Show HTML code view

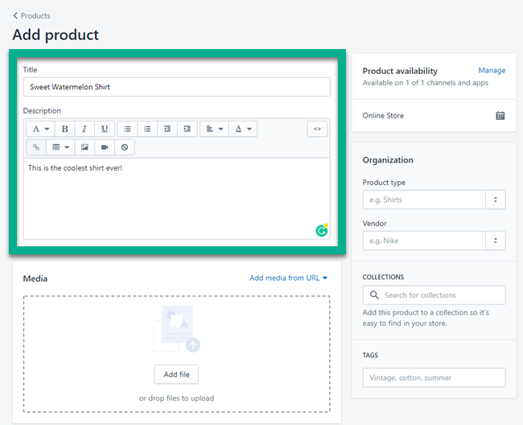pos(317,129)
